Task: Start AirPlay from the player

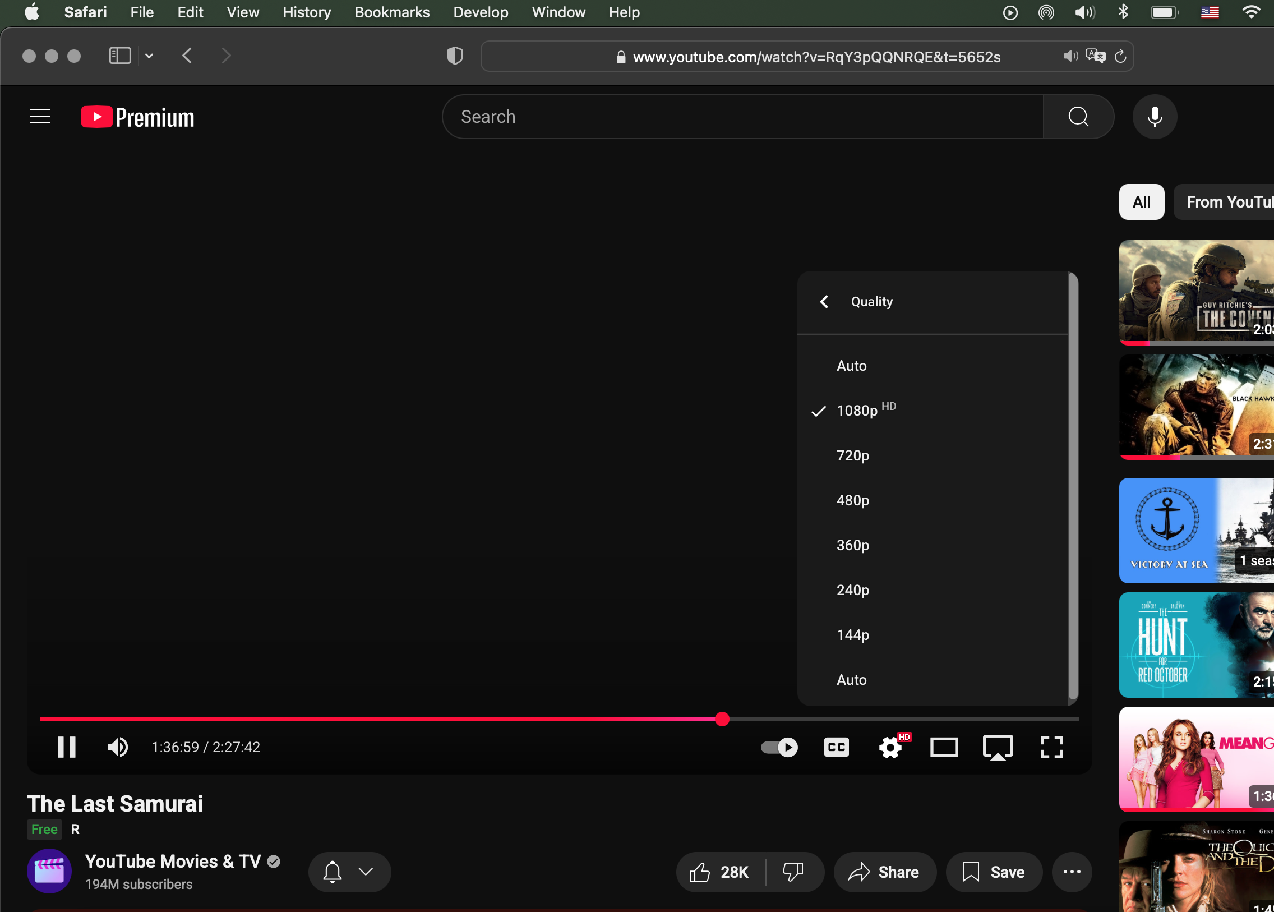Action: 998,748
